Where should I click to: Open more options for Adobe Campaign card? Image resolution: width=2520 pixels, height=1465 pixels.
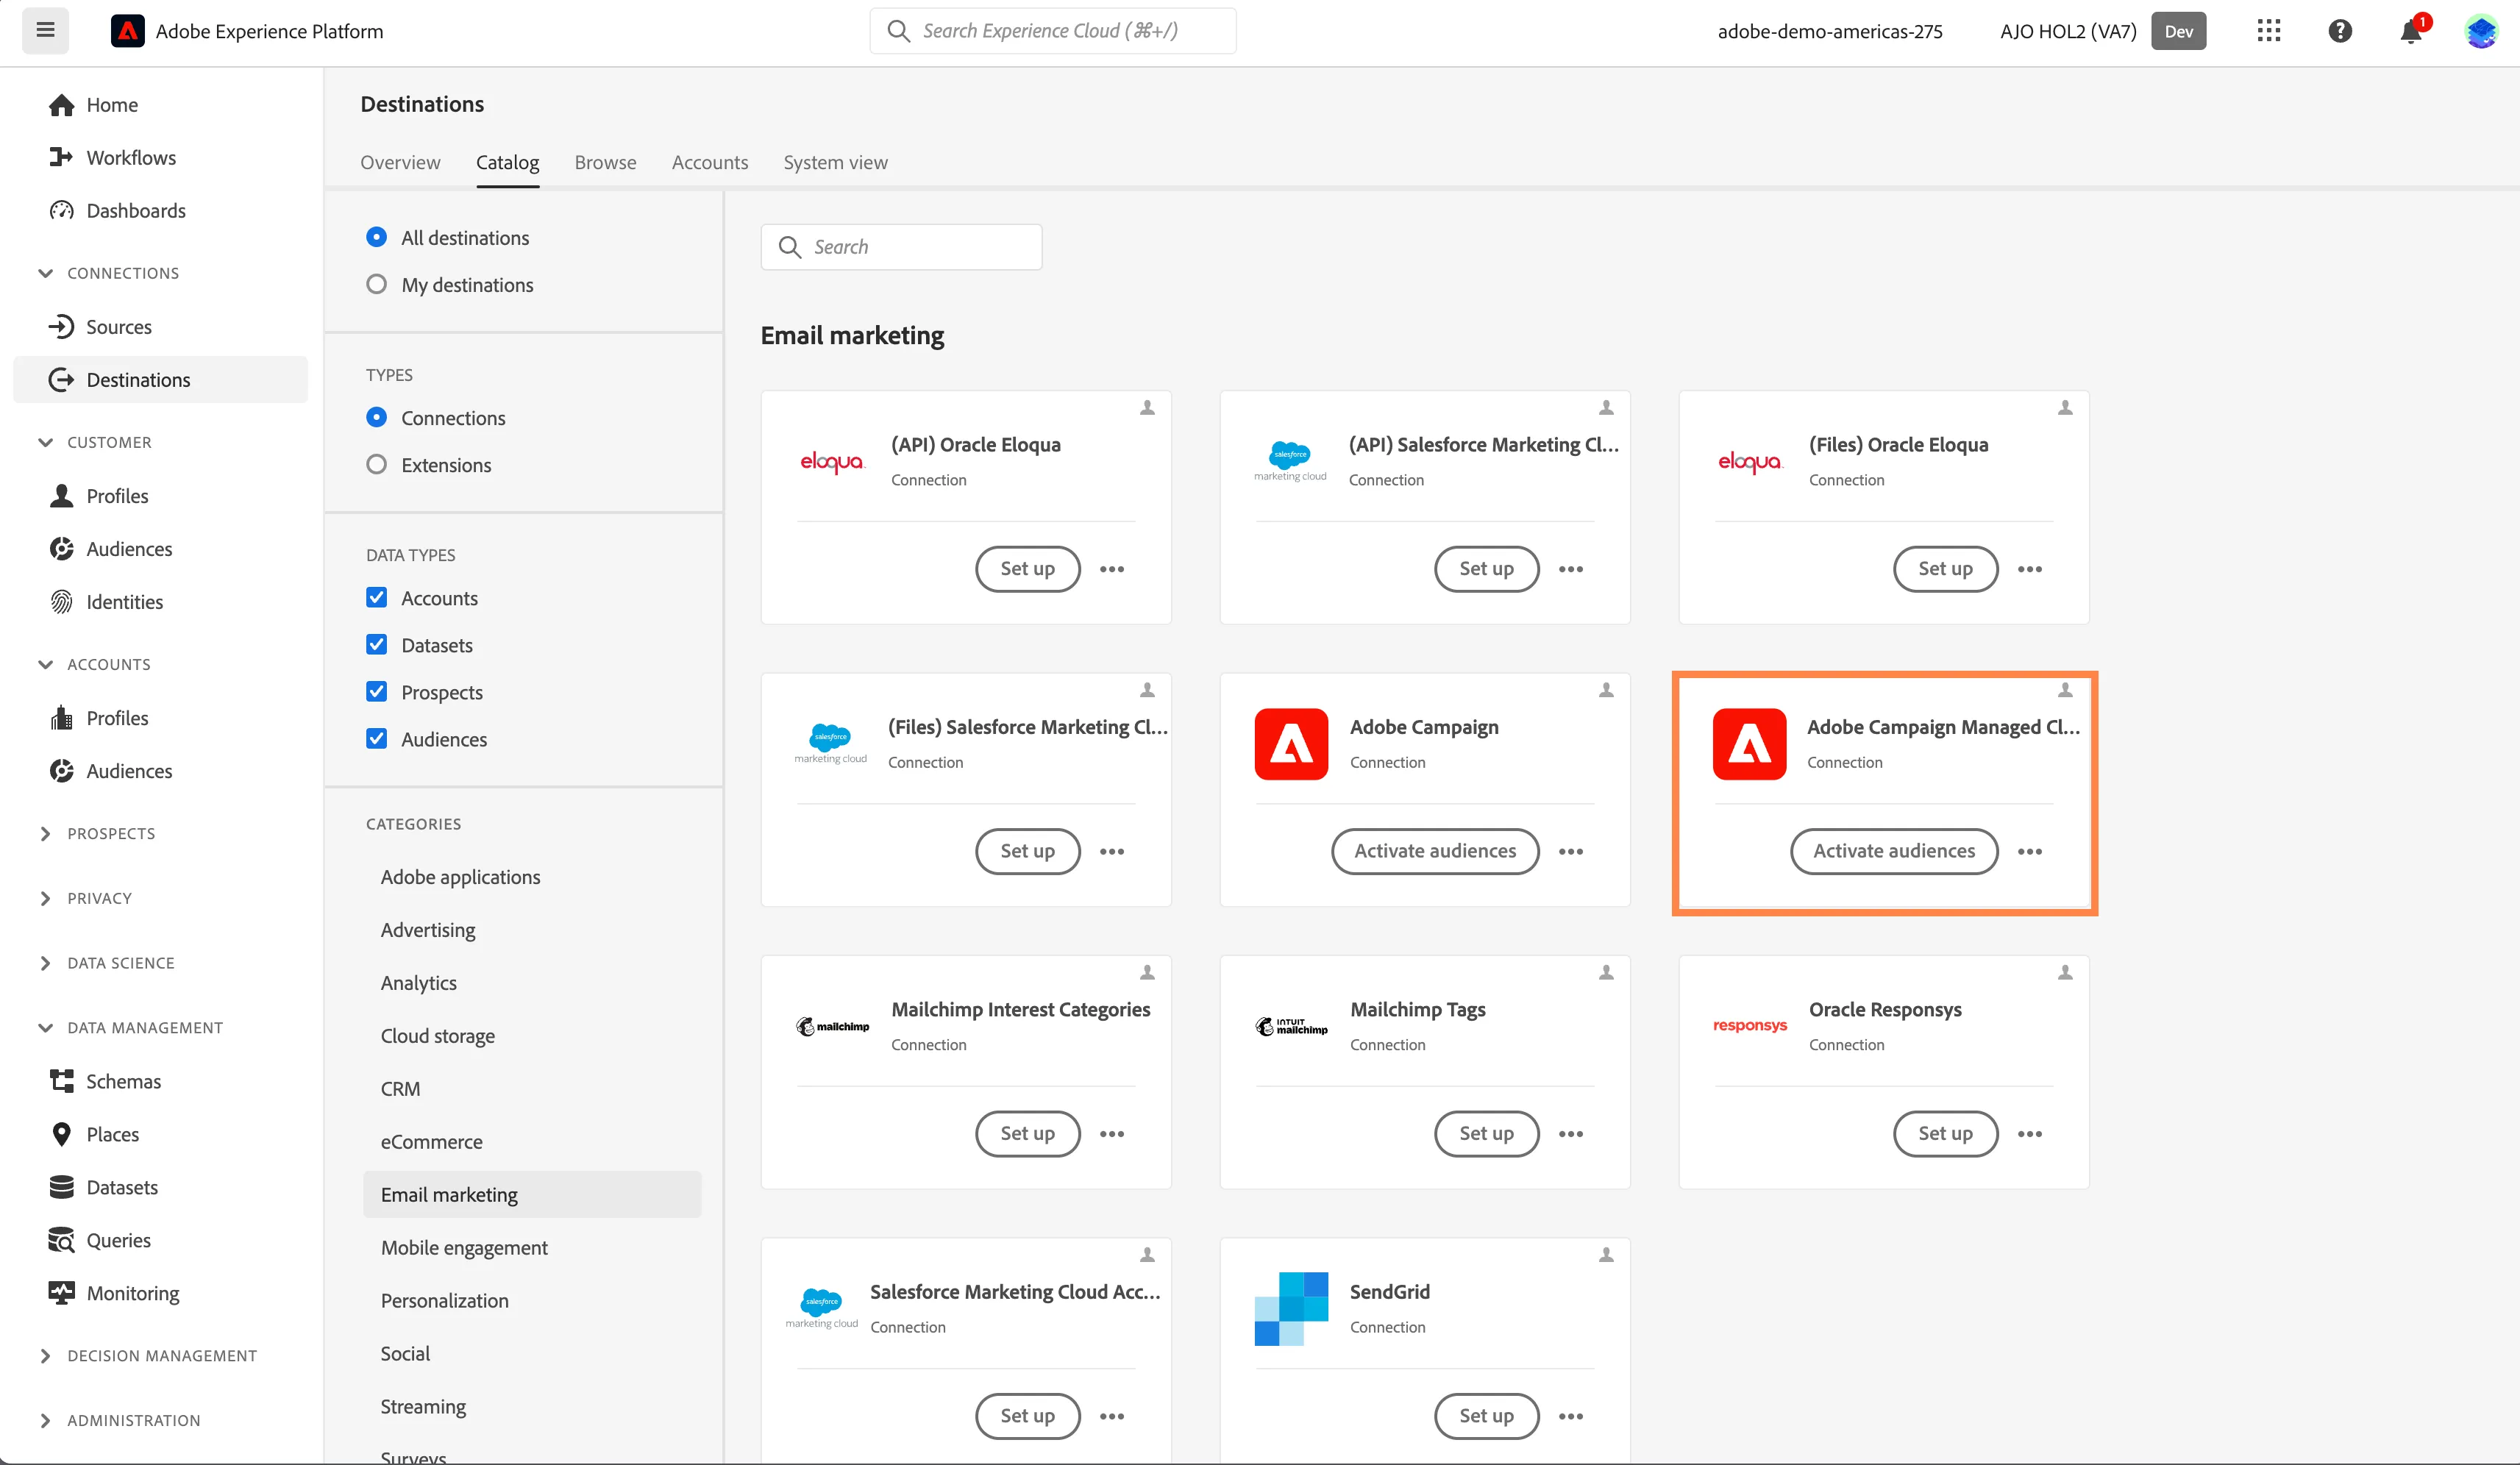(1570, 852)
